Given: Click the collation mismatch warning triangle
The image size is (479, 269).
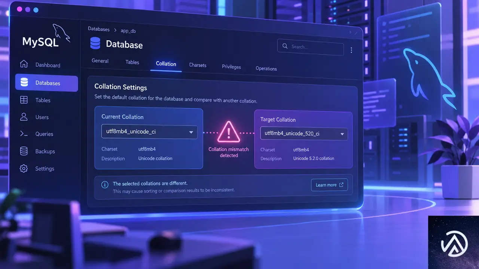Looking at the screenshot, I should point(228,133).
